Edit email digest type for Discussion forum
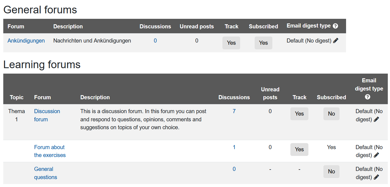 coord(377,119)
